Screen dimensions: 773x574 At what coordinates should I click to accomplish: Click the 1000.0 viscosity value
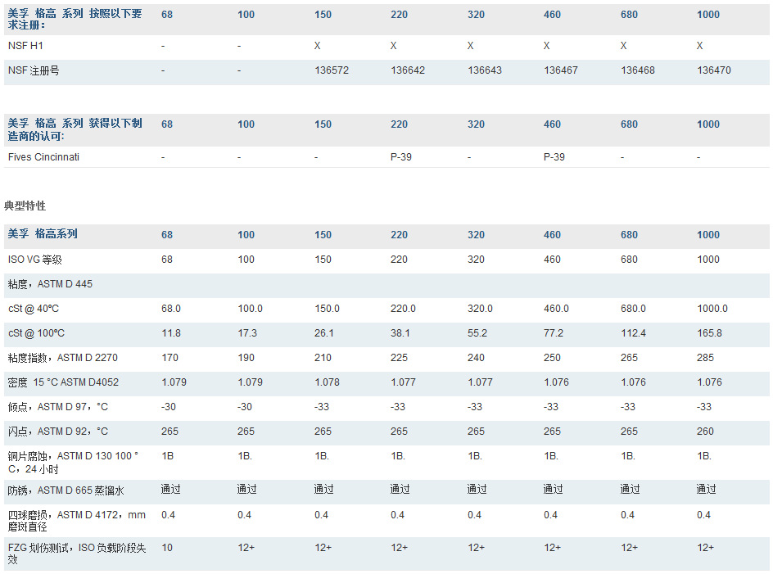(712, 309)
